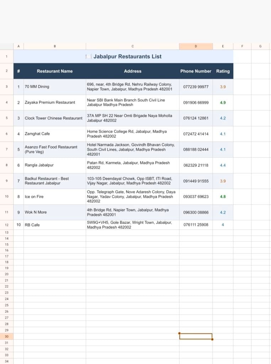271x364 pixels.
Task: Select phone number 072472 41414
Action: [x=196, y=134]
